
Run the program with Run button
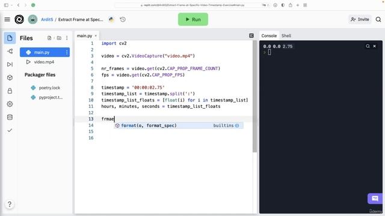(193, 19)
